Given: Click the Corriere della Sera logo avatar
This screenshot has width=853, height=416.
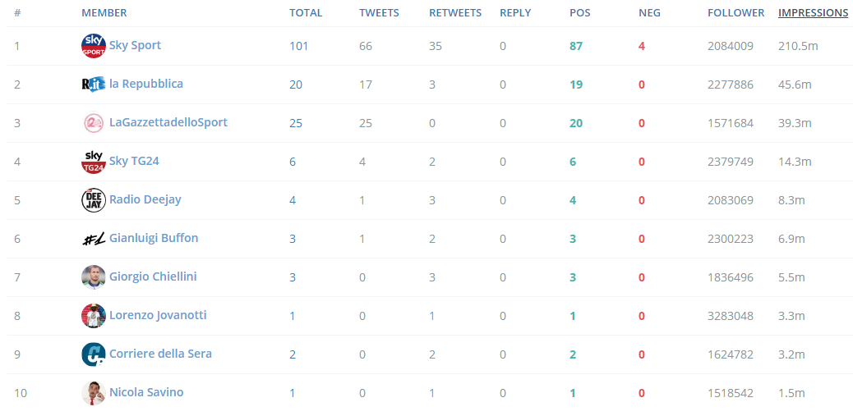Looking at the screenshot, I should (x=93, y=354).
